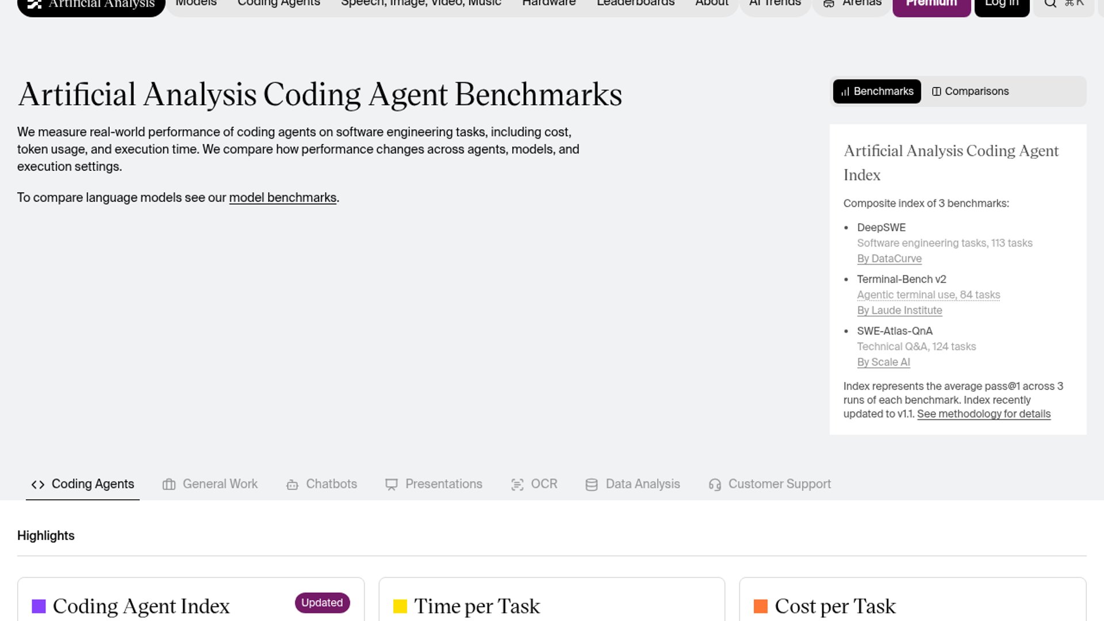Click the Terminal-Bench v2 benchmark name
The image size is (1104, 621).
(901, 279)
